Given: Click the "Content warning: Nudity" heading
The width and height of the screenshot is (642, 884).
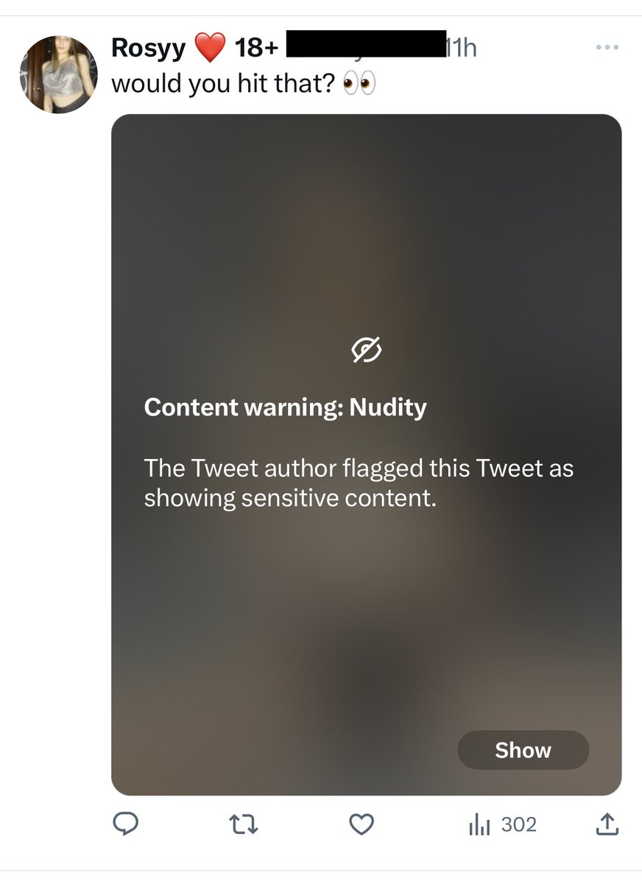Looking at the screenshot, I should pos(286,407).
